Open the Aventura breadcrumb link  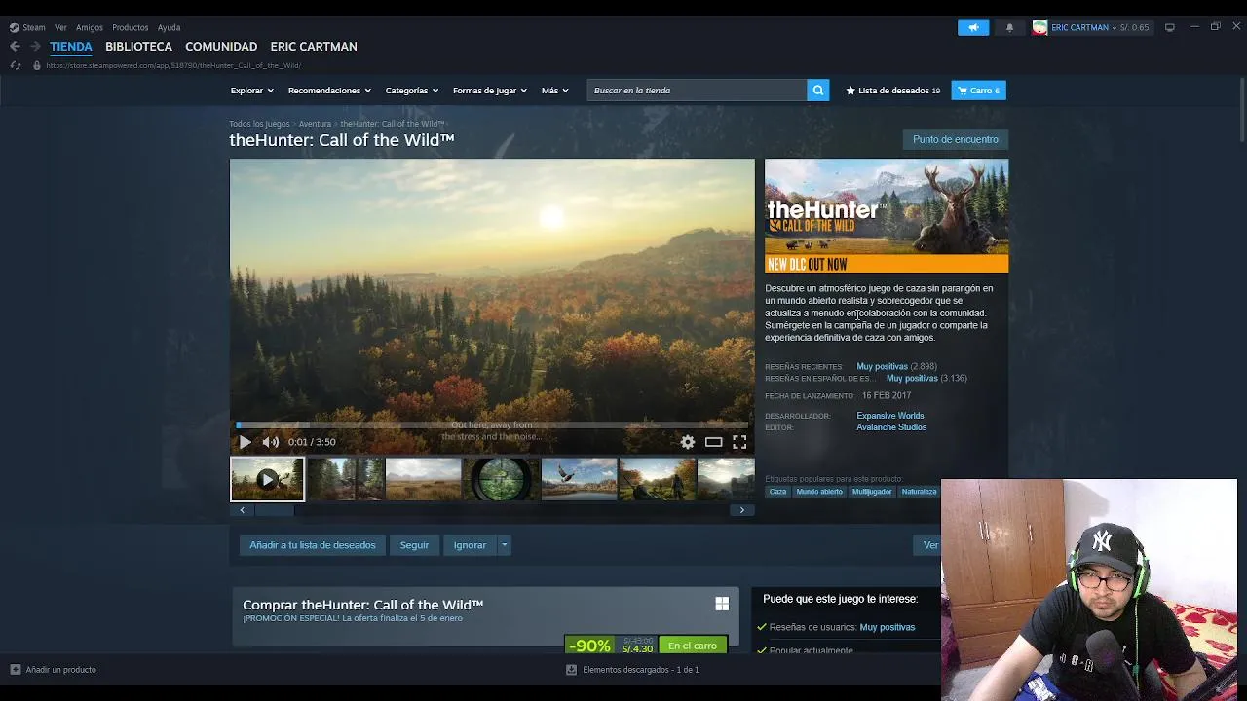pos(315,124)
